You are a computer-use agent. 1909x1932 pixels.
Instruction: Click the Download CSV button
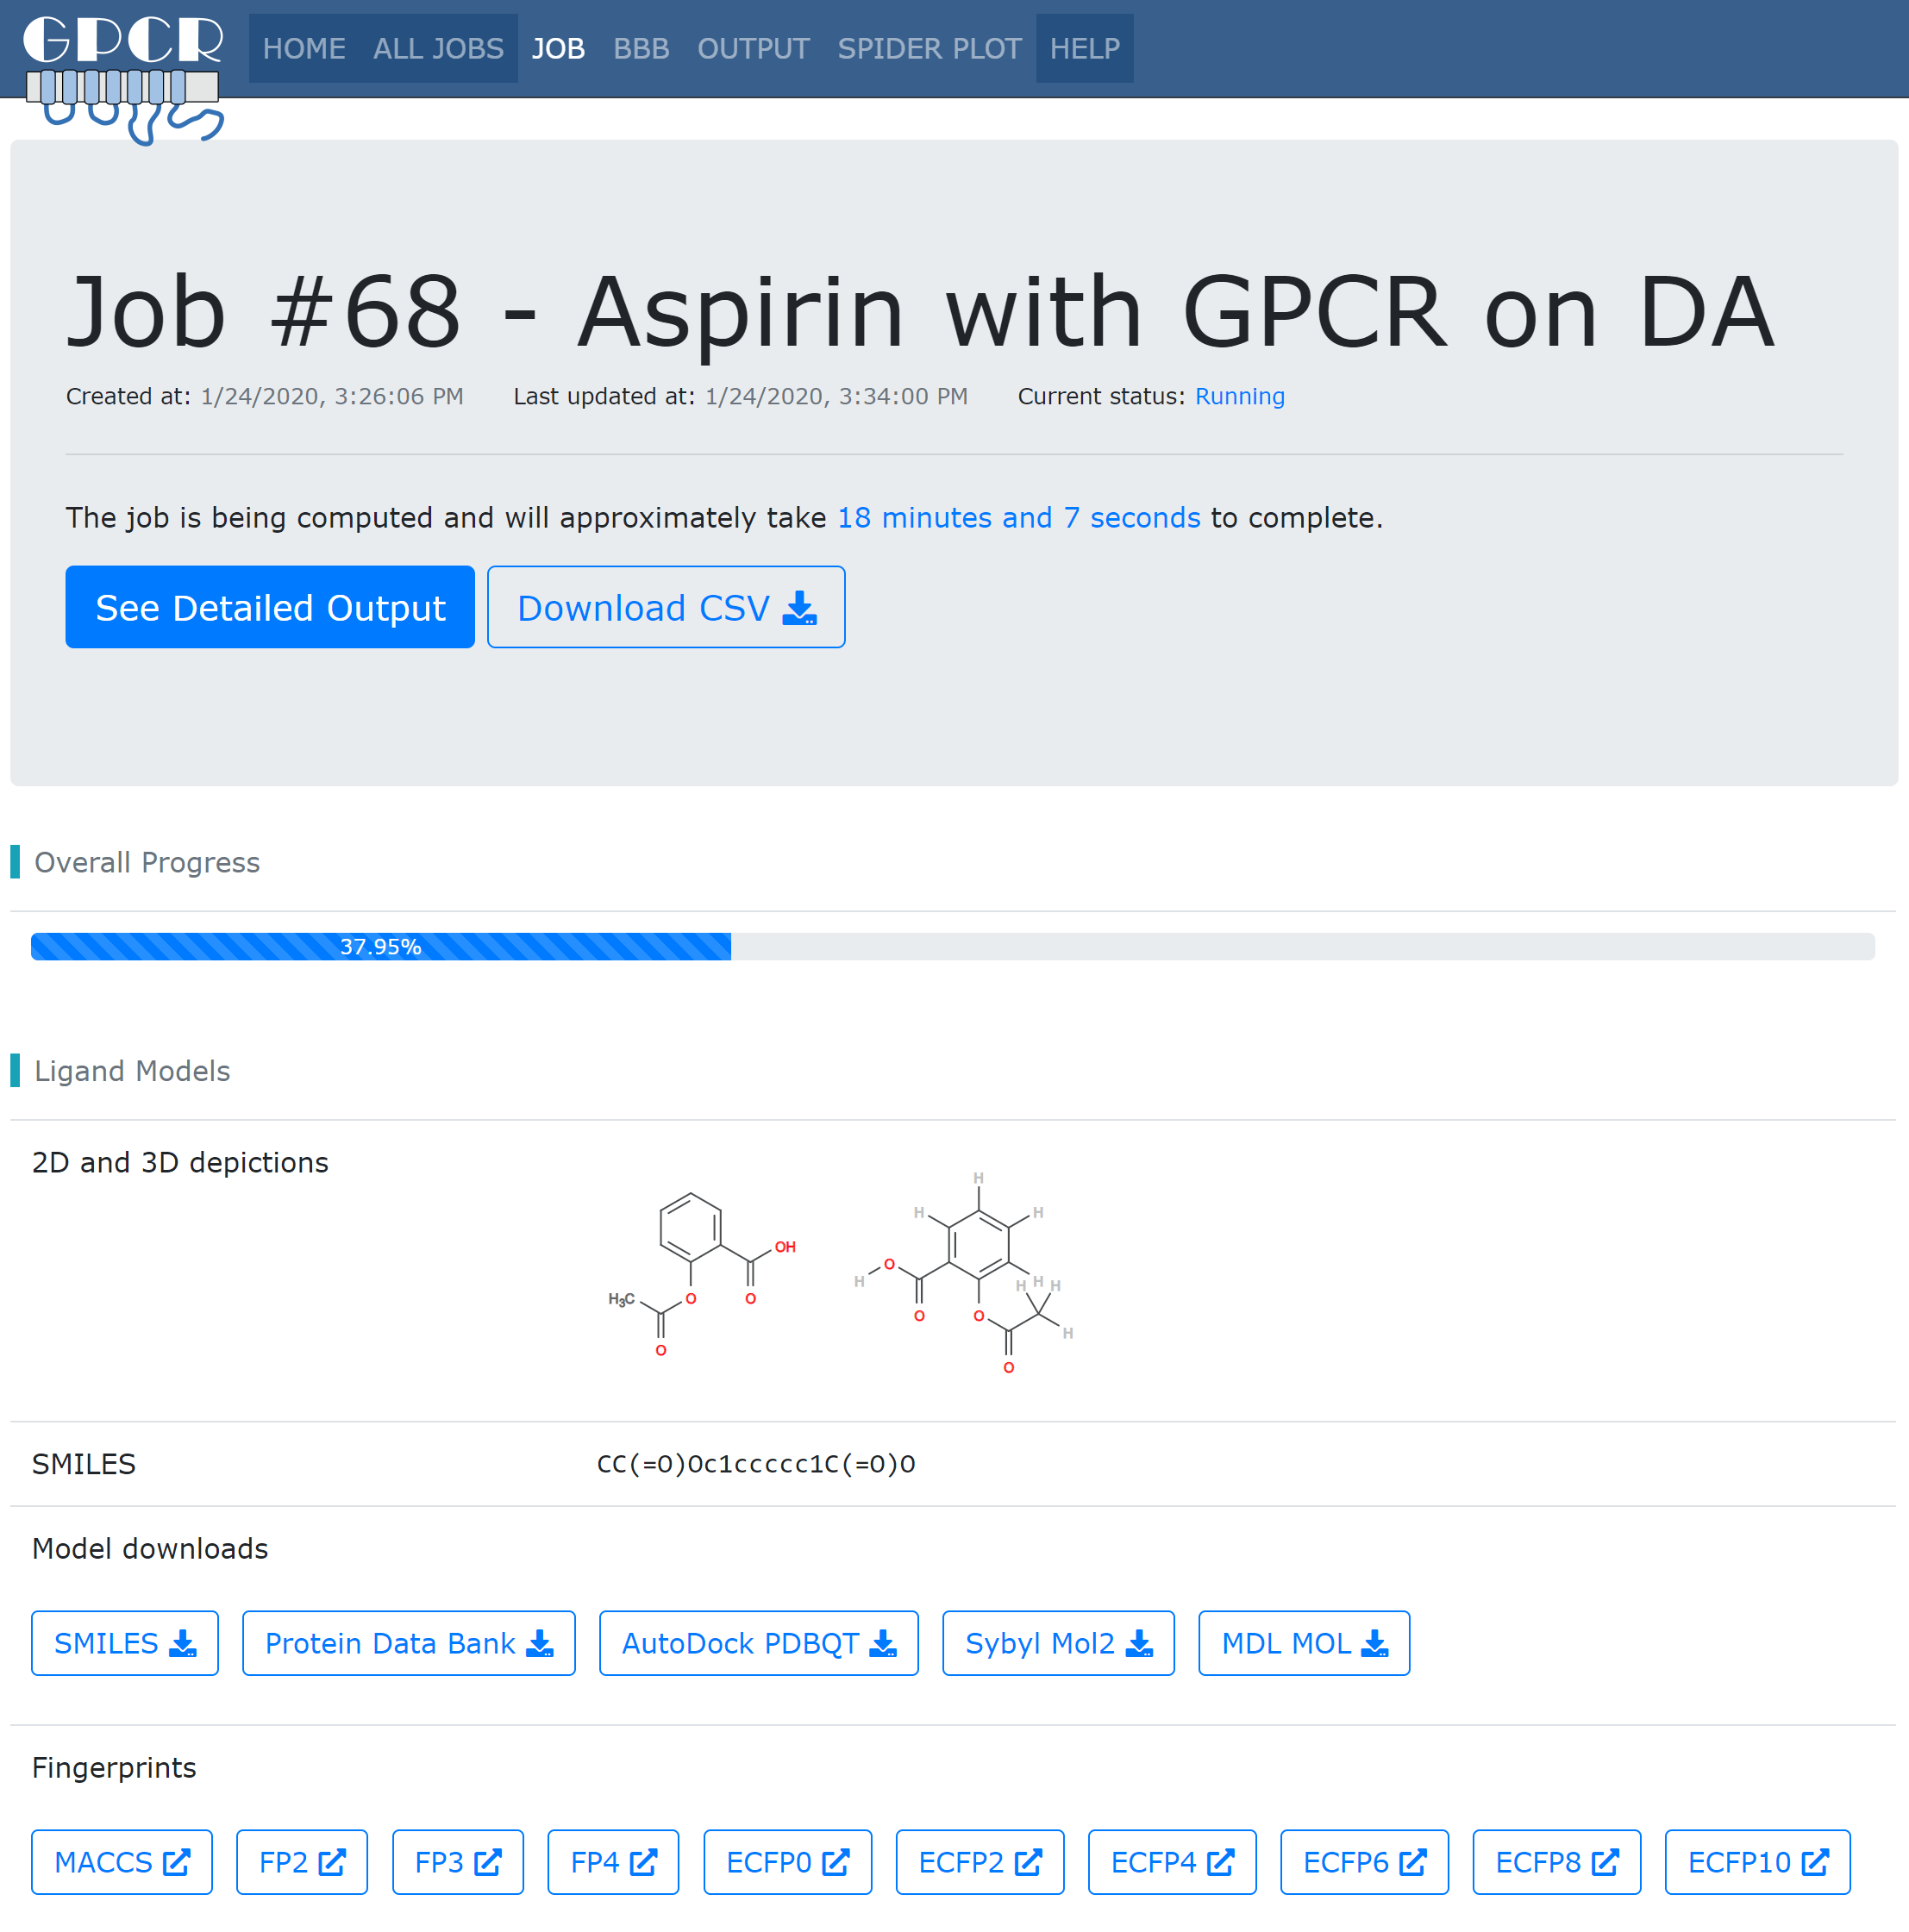(666, 607)
